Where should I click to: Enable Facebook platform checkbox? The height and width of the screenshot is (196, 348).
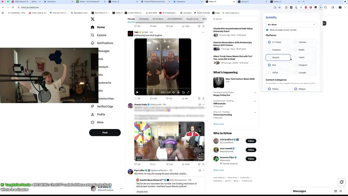(x=269, y=50)
